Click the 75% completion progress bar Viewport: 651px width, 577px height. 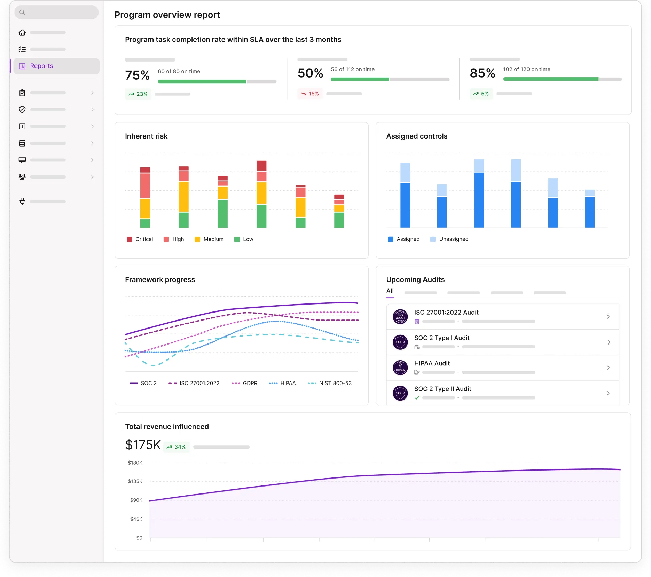[x=217, y=81]
